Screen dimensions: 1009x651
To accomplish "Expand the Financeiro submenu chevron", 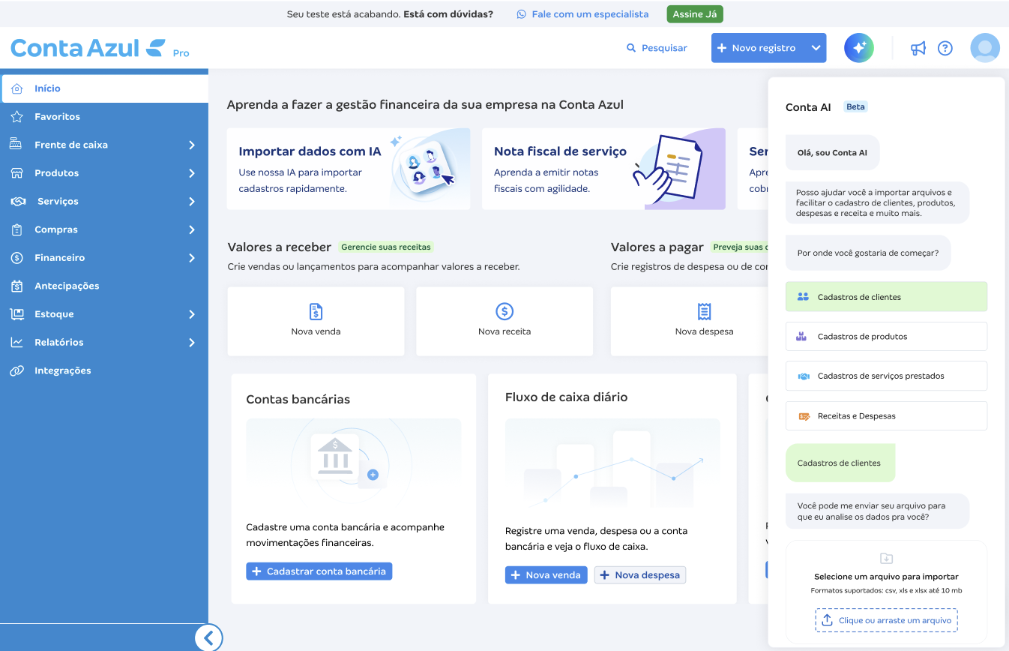I will click(192, 257).
